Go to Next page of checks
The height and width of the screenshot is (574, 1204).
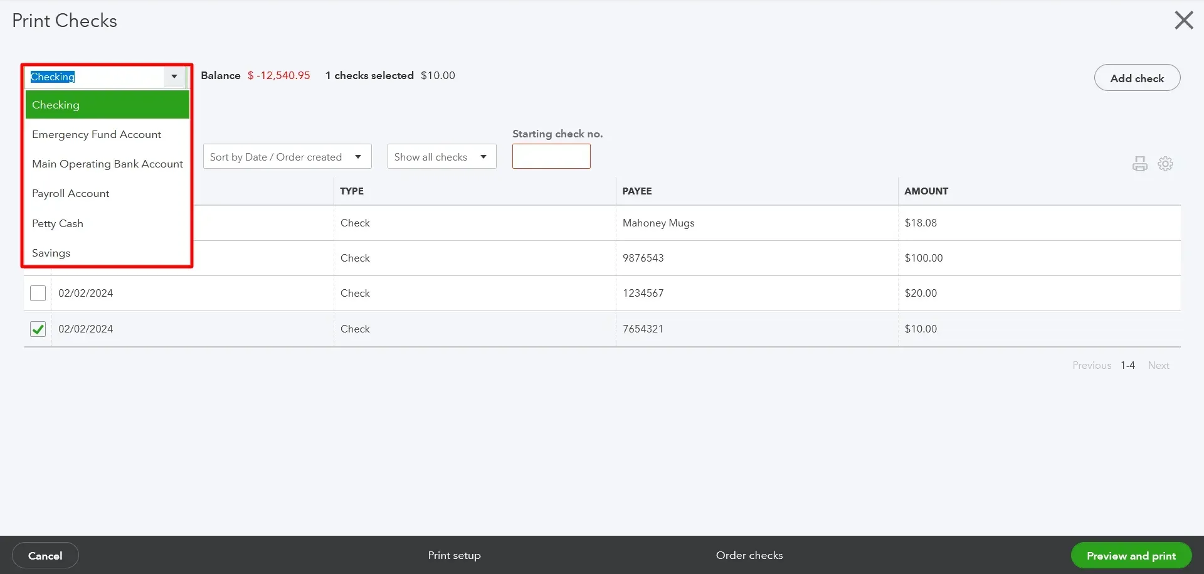tap(1158, 365)
